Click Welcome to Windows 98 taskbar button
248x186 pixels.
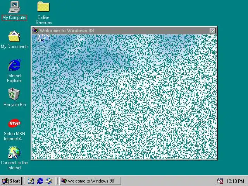[90, 181]
